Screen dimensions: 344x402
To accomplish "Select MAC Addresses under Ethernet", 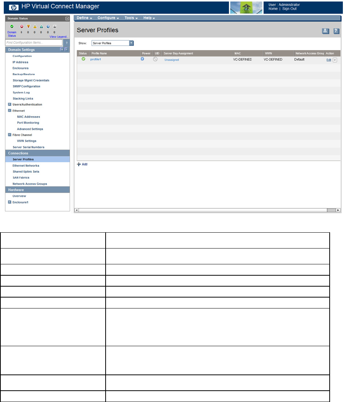I will pos(28,117).
